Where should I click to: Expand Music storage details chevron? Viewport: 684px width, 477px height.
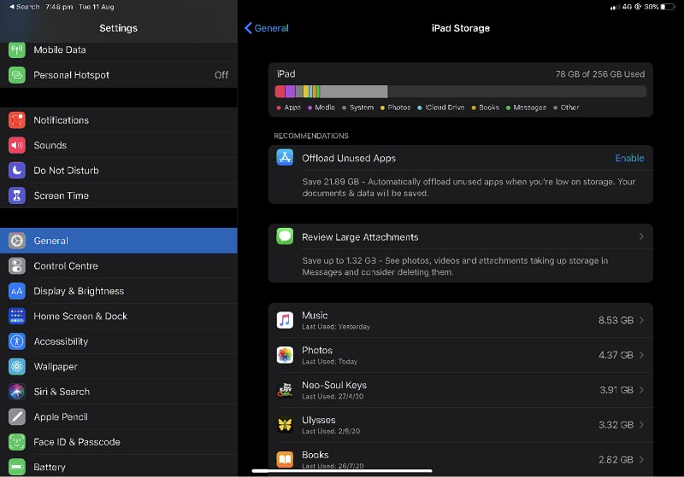(x=641, y=320)
